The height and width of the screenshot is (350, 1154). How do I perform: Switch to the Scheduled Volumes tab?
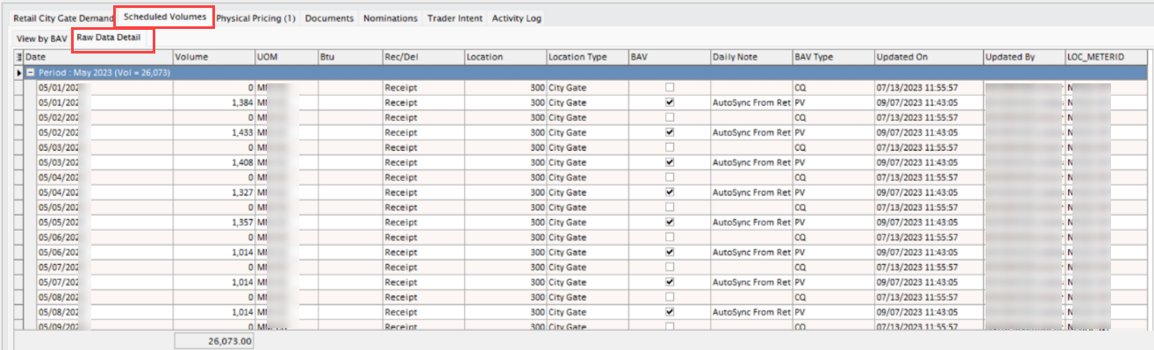tap(165, 17)
